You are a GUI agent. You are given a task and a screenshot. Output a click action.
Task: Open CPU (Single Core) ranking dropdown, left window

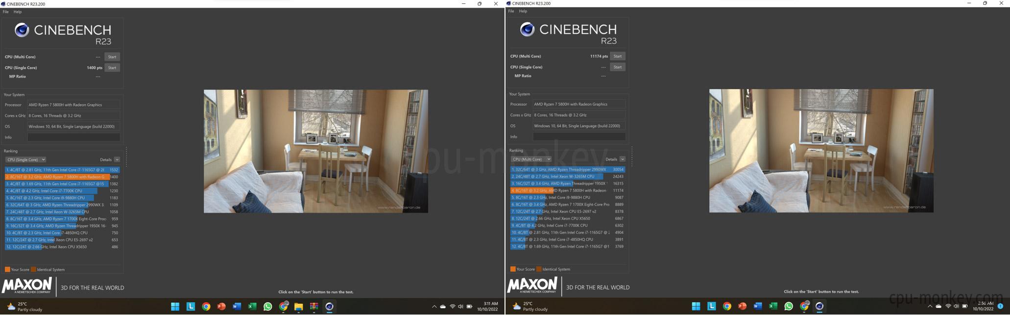25,159
